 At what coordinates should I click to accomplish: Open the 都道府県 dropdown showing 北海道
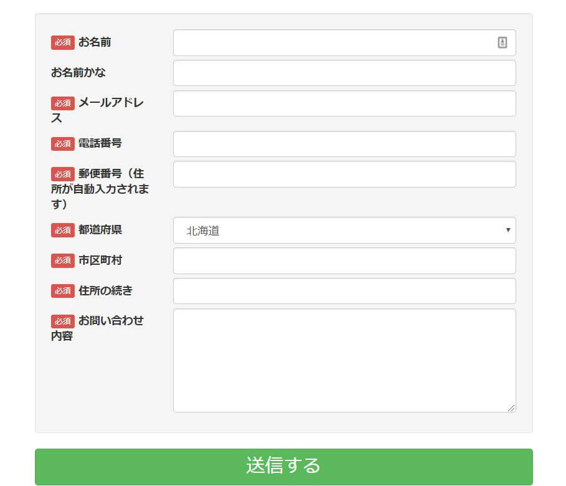coord(344,231)
